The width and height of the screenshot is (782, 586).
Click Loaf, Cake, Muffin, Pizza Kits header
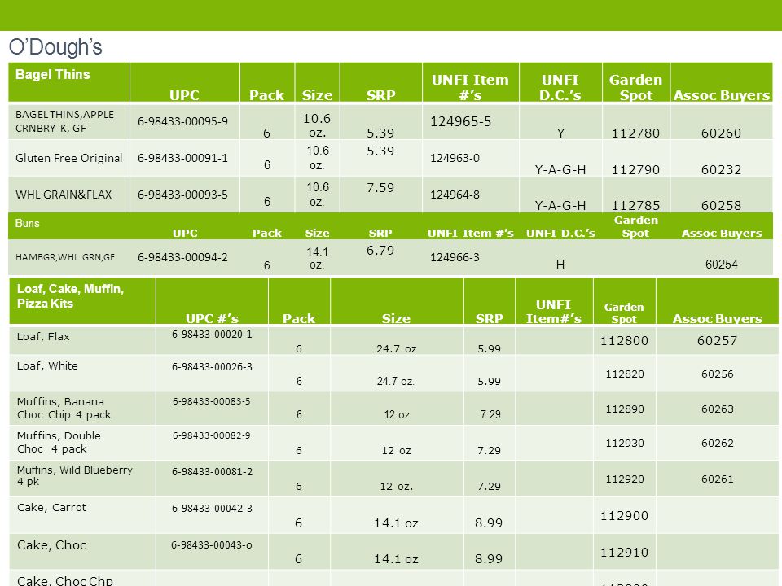pyautogui.click(x=70, y=296)
